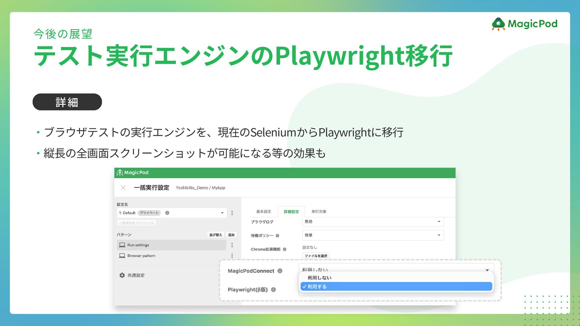Click the 追加 button in the パターン section
The image size is (580, 326).
pos(231,235)
